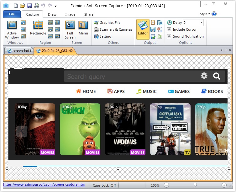
Task: Click the open folder icon in quick access toolbar
Action: 23,6
